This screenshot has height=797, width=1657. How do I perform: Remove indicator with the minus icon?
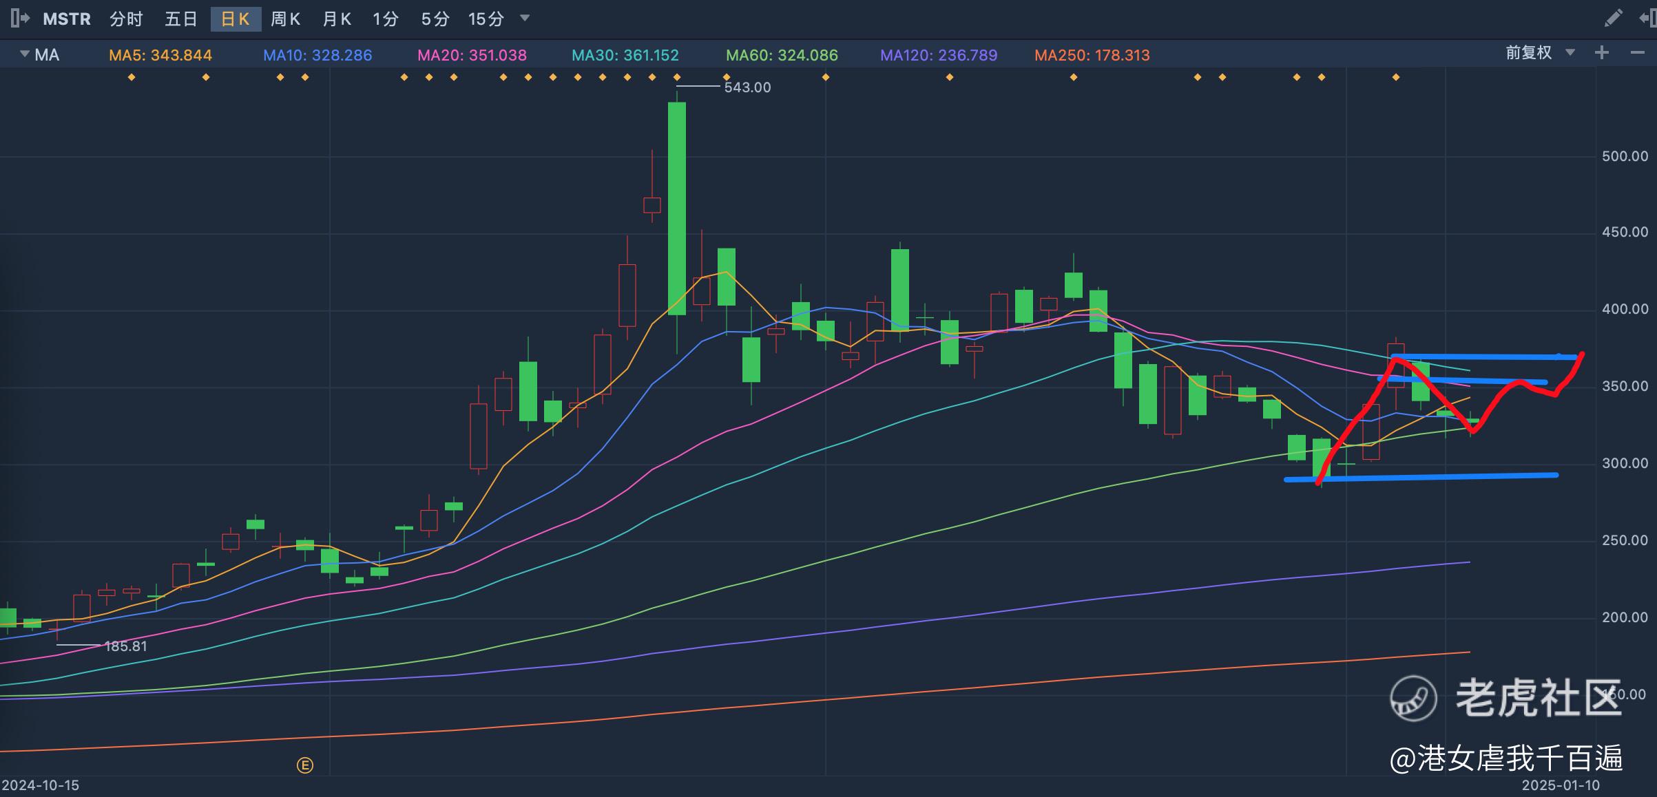pos(1638,53)
